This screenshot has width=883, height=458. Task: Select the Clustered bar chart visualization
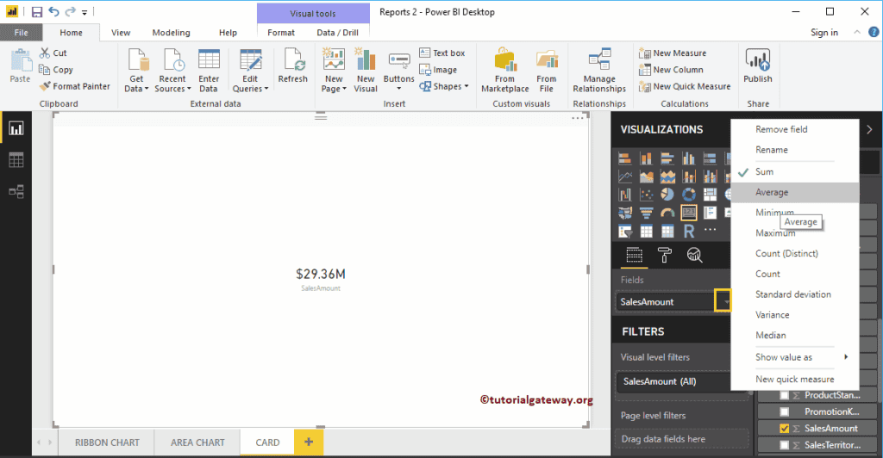(x=667, y=158)
